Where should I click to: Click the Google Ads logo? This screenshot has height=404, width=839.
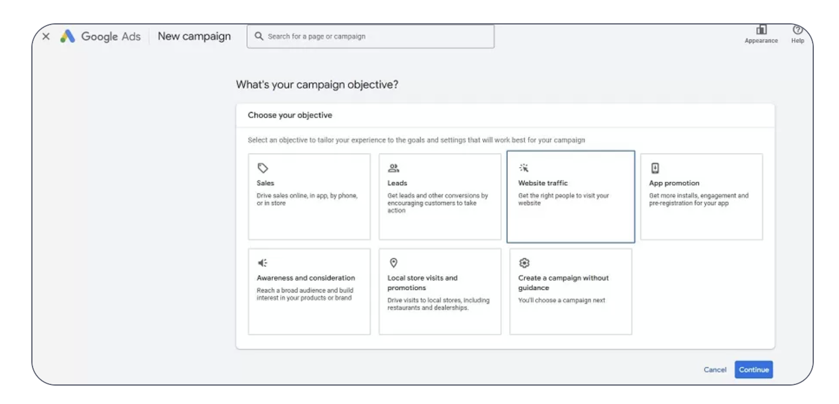[67, 37]
